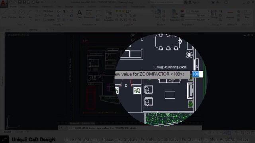Switch to the Home ribbon tab
The width and height of the screenshot is (255, 143).
13,6
